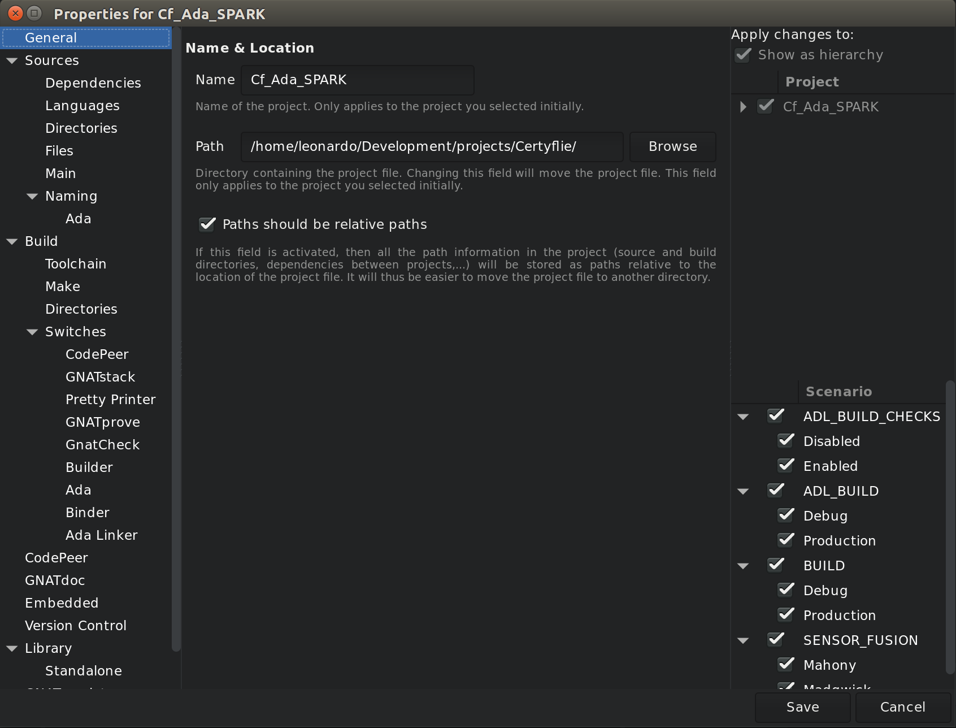The image size is (956, 728).
Task: Open Binder switches page
Action: point(88,513)
